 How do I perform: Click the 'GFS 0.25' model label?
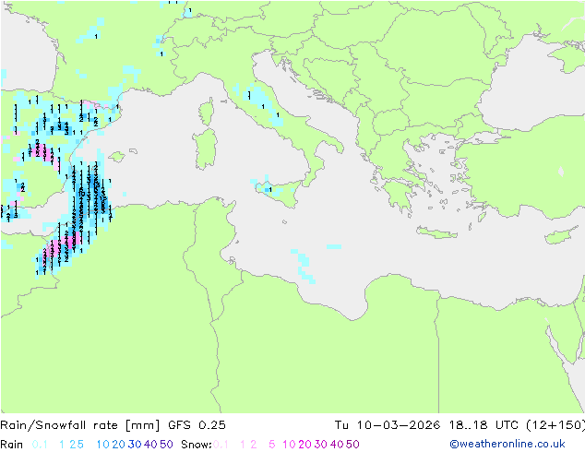tap(197, 425)
